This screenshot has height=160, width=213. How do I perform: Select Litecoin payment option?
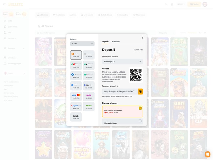[76, 75]
